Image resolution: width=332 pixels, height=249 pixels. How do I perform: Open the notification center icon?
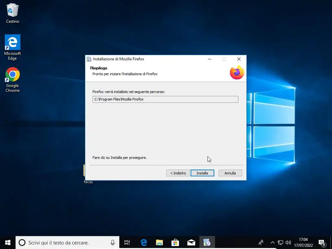point(322,243)
